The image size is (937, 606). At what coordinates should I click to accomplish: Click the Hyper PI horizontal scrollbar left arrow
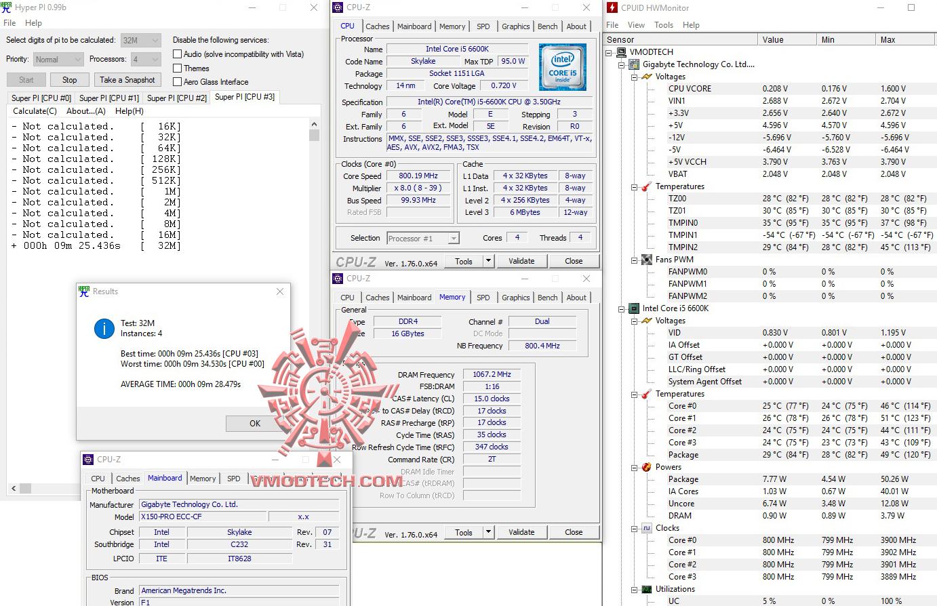point(14,488)
